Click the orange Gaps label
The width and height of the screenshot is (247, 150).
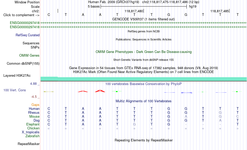click(35, 105)
